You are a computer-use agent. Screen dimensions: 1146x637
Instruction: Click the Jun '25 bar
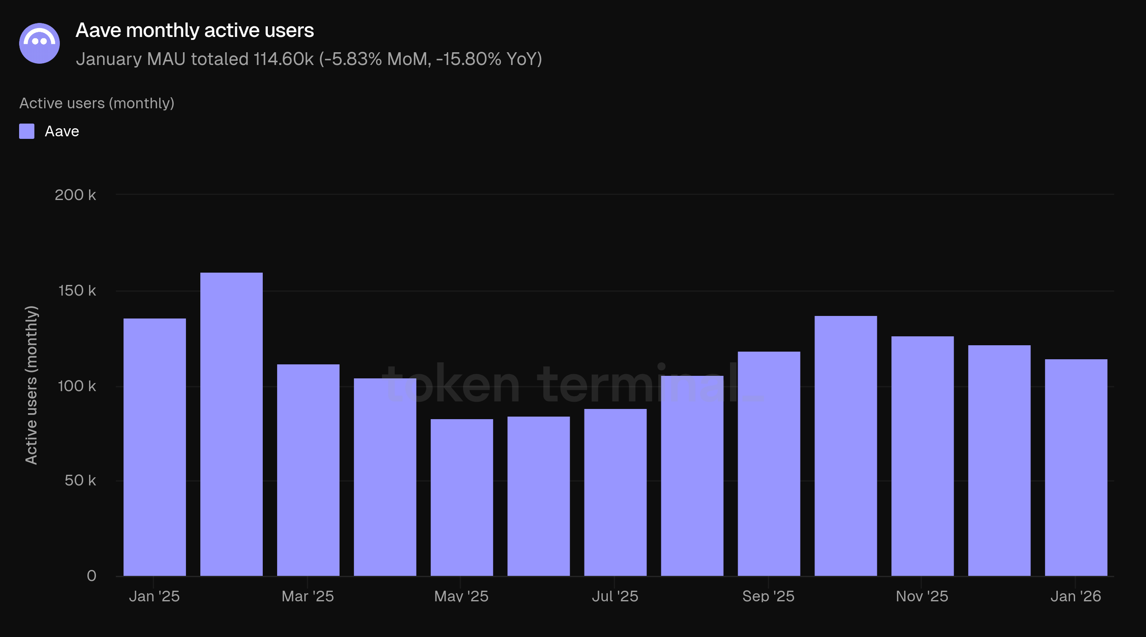(538, 496)
